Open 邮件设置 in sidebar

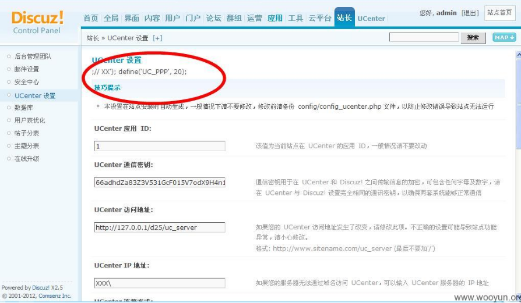coord(27,69)
